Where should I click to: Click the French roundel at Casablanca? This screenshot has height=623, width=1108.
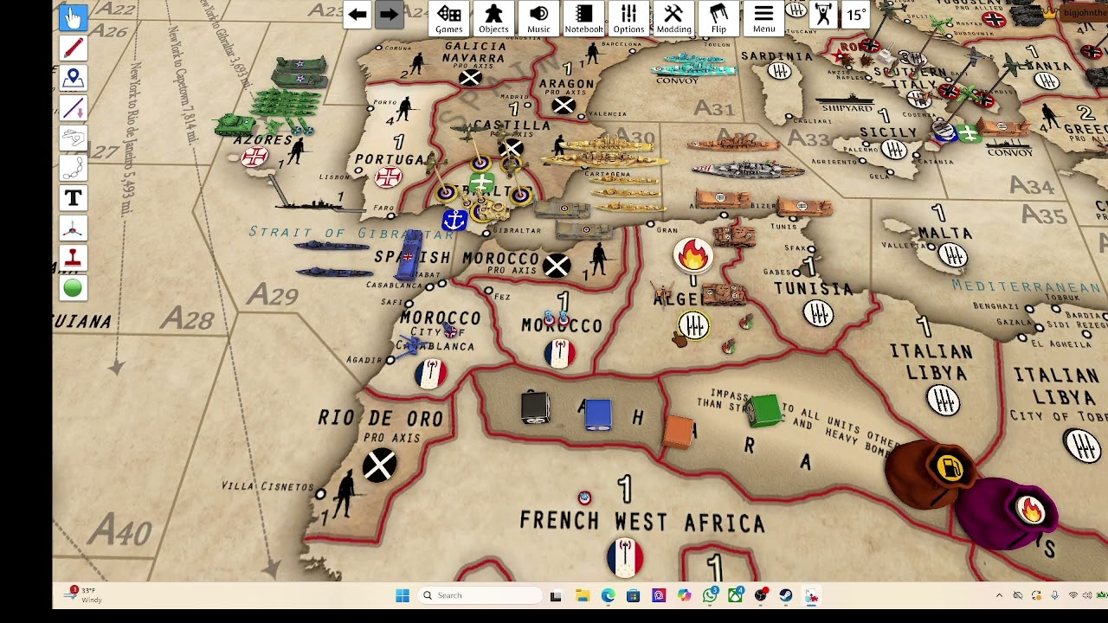point(430,373)
